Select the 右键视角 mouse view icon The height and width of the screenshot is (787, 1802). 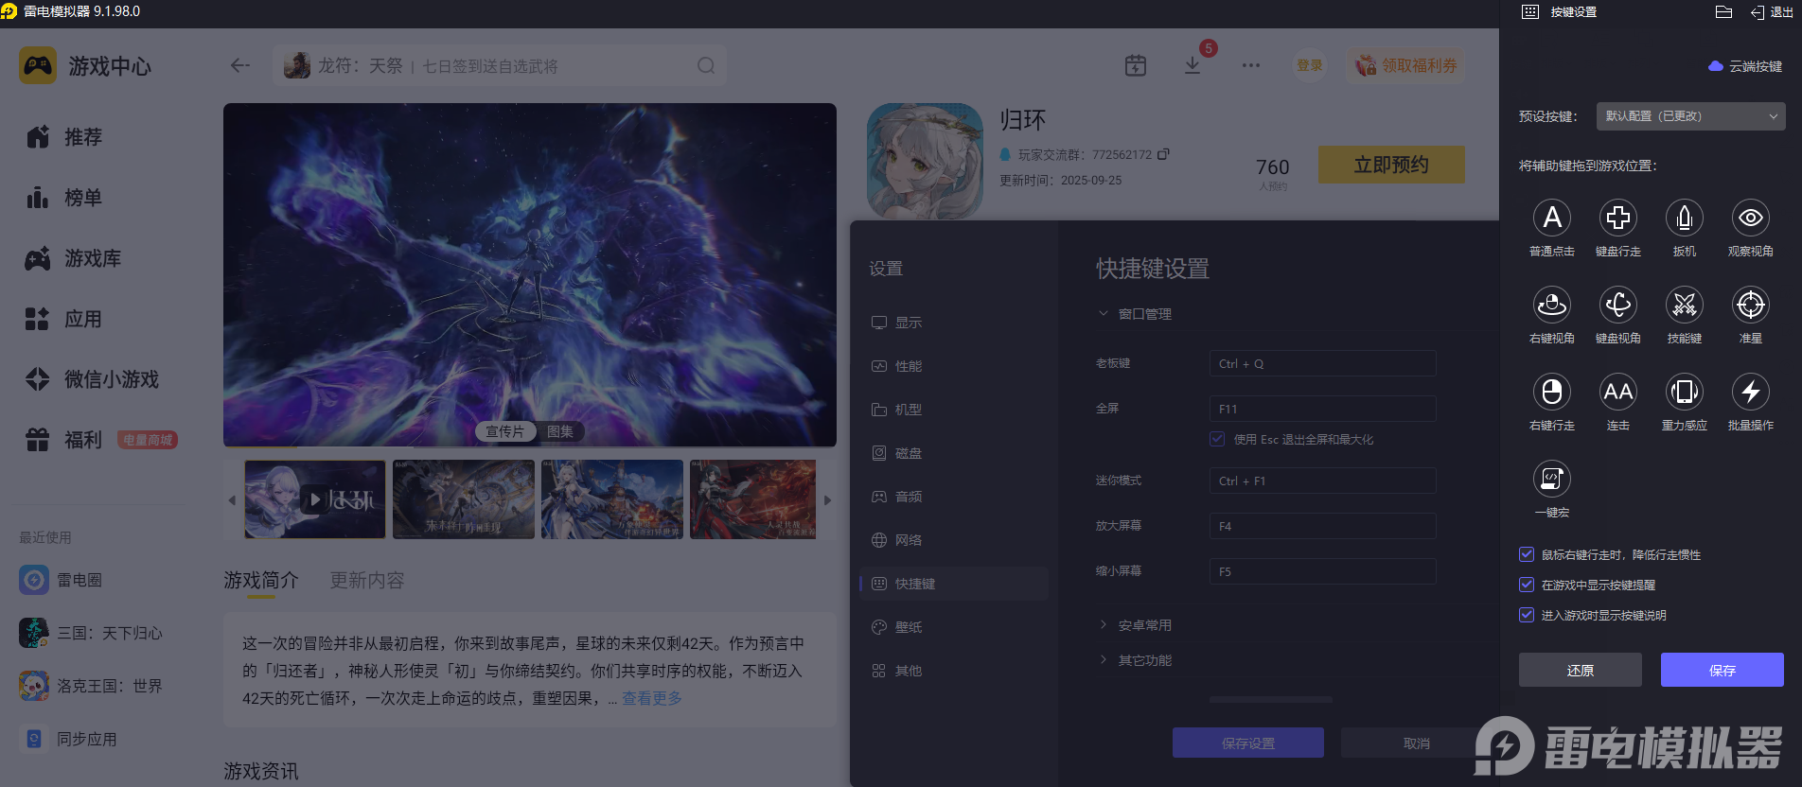[x=1552, y=305]
